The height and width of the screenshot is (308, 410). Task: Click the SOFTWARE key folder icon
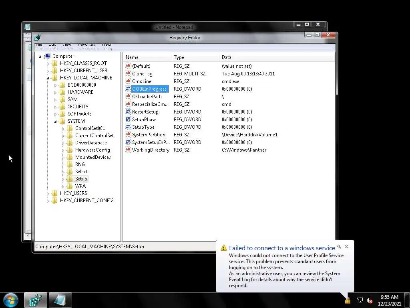click(62, 113)
